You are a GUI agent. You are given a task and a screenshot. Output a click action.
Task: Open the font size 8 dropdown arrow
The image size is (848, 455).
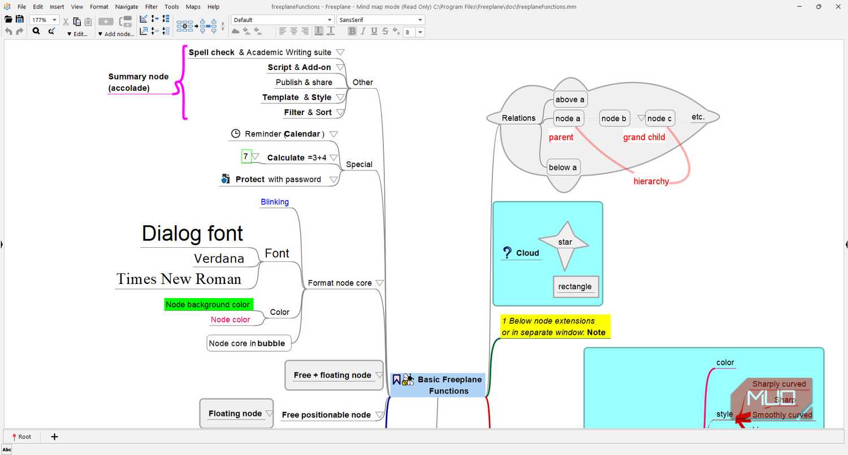(x=420, y=32)
